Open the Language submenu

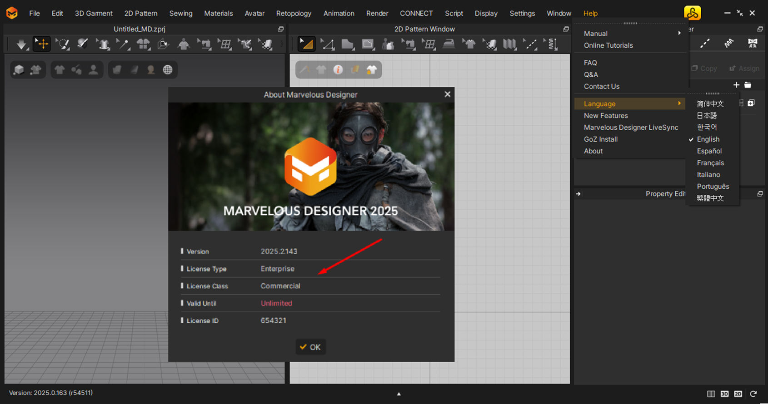click(x=629, y=104)
